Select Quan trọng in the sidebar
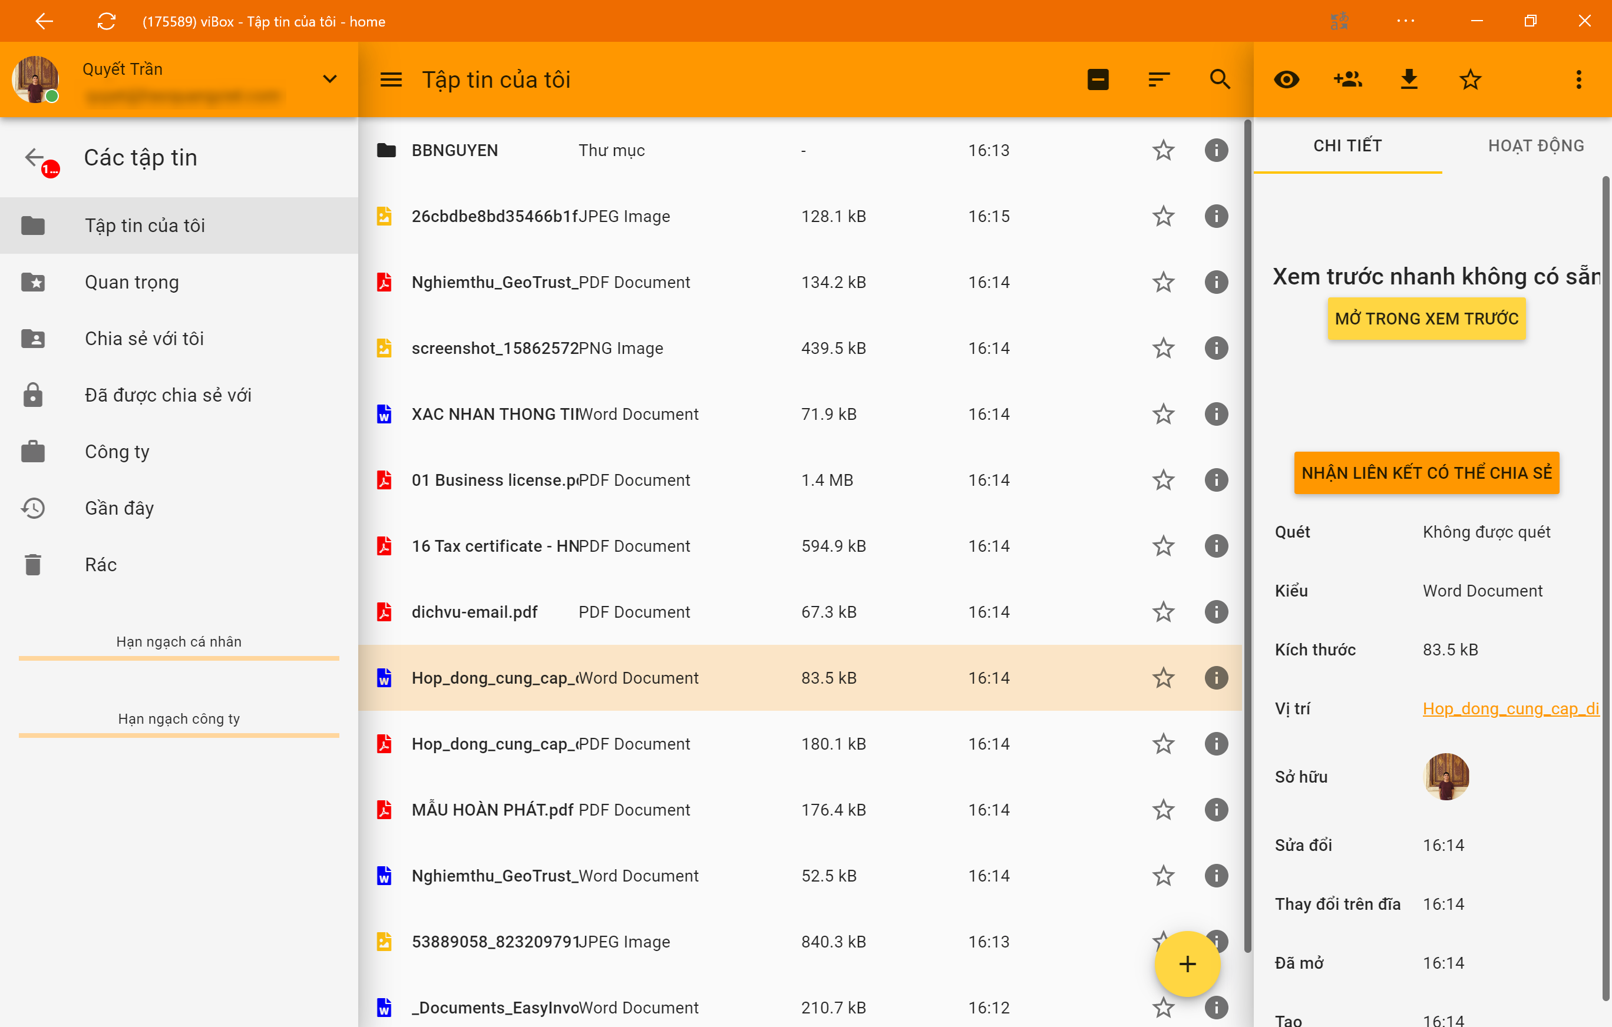The image size is (1612, 1027). (x=132, y=282)
